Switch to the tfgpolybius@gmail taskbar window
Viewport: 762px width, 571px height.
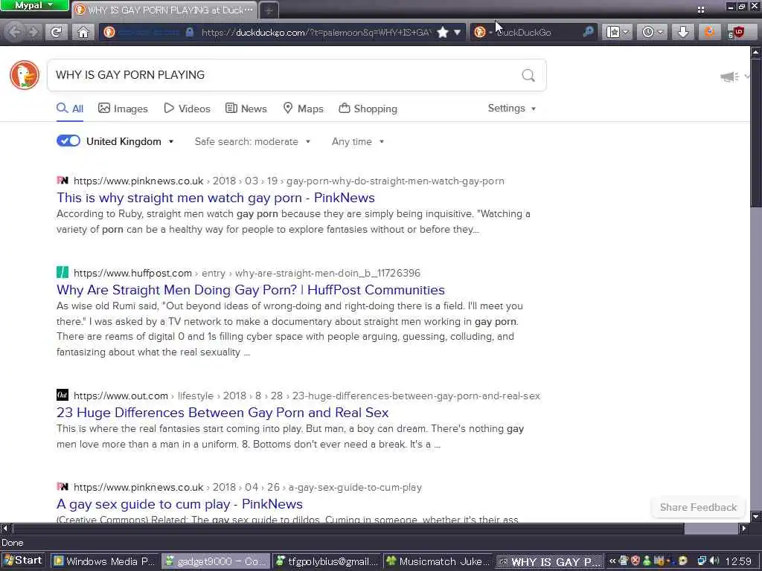point(327,561)
